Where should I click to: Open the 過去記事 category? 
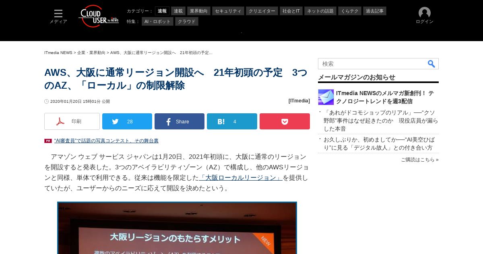[x=375, y=11]
